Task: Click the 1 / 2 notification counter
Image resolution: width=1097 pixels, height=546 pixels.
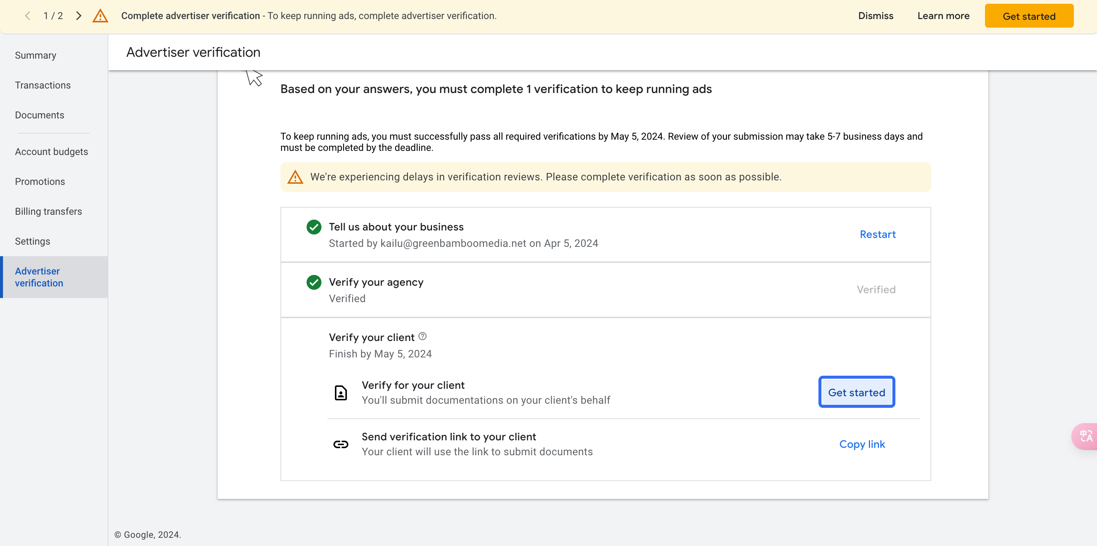Action: [x=53, y=16]
